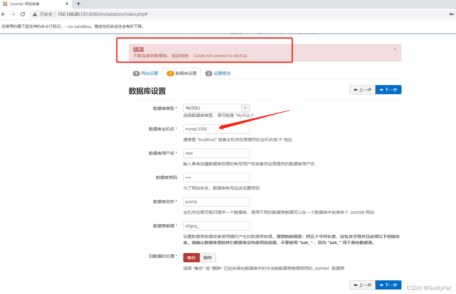
Task: Click 下一步 button below the 旧数据的处理 options
Action: pos(388,285)
